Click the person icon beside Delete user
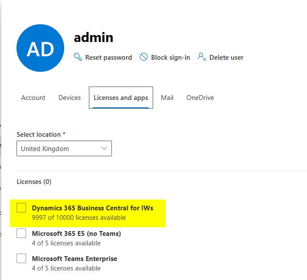Image resolution: width=307 pixels, height=280 pixels. 202,57
